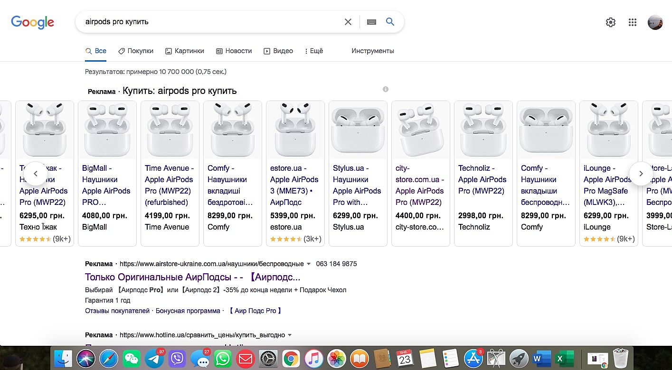Image resolution: width=672 pixels, height=370 pixels.
Task: Open the Ещё more options menu
Action: (313, 51)
